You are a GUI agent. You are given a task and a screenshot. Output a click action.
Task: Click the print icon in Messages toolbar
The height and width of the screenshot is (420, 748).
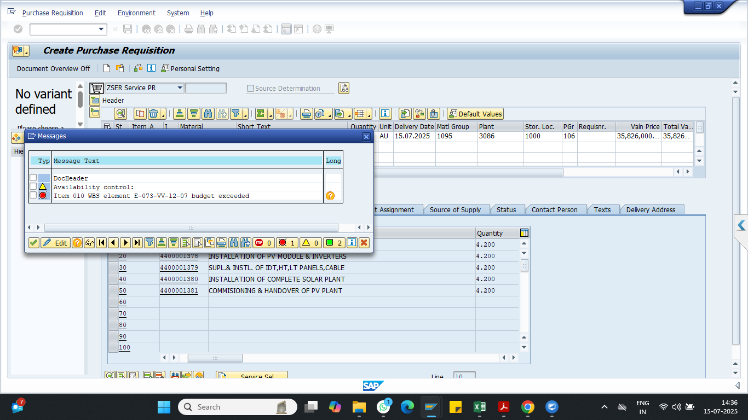[222, 243]
